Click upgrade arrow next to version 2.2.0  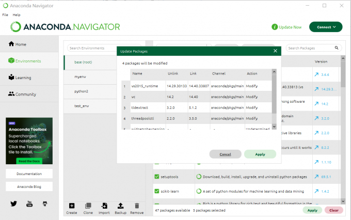click(x=316, y=133)
